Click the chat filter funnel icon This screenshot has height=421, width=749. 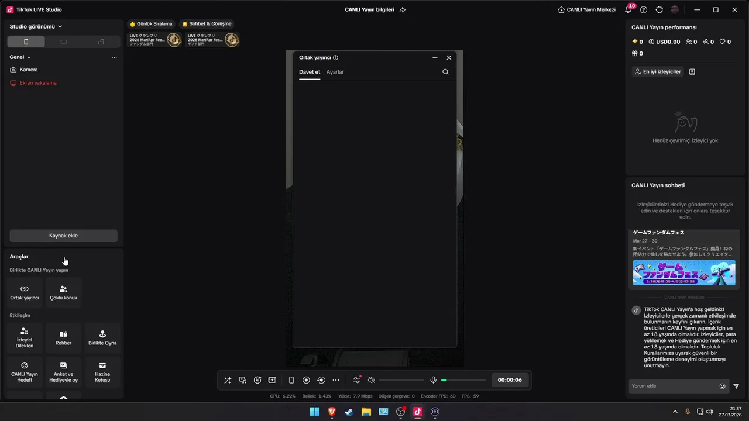click(736, 386)
